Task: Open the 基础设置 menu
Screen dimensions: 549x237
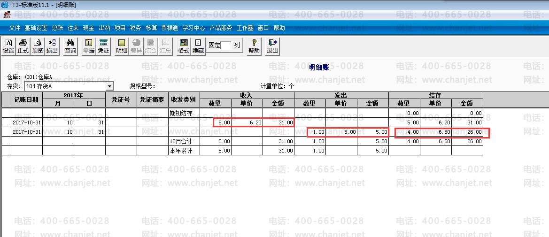Action: pyautogui.click(x=36, y=28)
